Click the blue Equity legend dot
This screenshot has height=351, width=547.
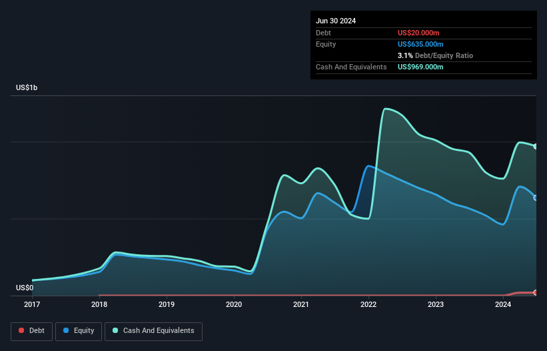coord(66,330)
